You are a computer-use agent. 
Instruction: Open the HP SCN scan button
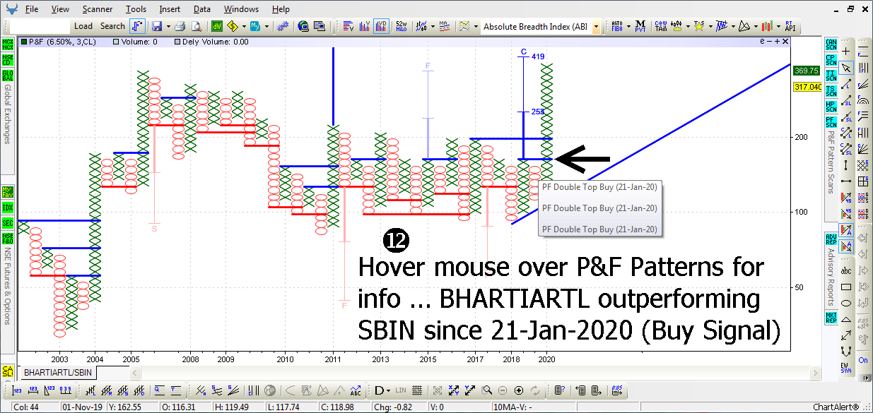coord(831,107)
